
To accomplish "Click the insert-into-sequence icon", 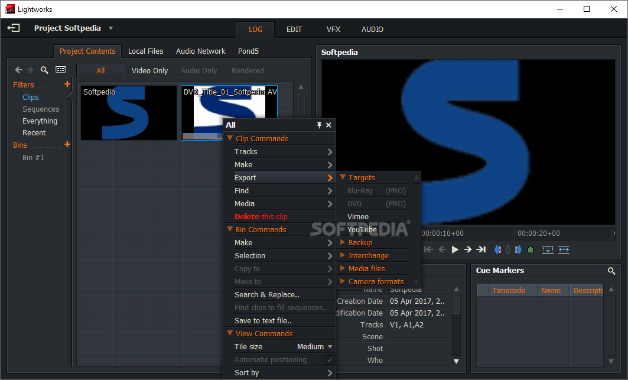I will point(548,250).
